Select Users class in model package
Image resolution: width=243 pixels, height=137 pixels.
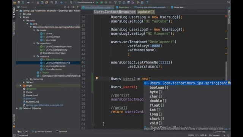pos(49,33)
